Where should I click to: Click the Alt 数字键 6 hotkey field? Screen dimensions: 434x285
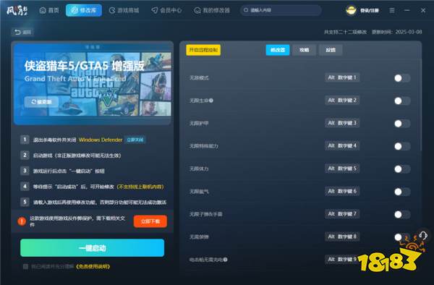pyautogui.click(x=342, y=191)
